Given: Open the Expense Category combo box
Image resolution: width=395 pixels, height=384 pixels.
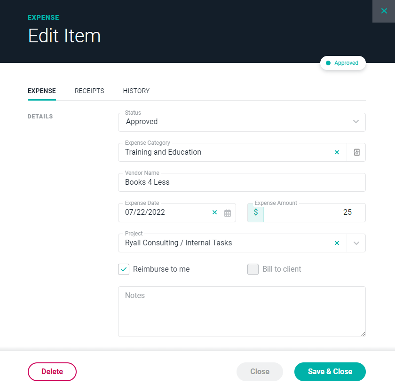Looking at the screenshot, I should (226, 152).
